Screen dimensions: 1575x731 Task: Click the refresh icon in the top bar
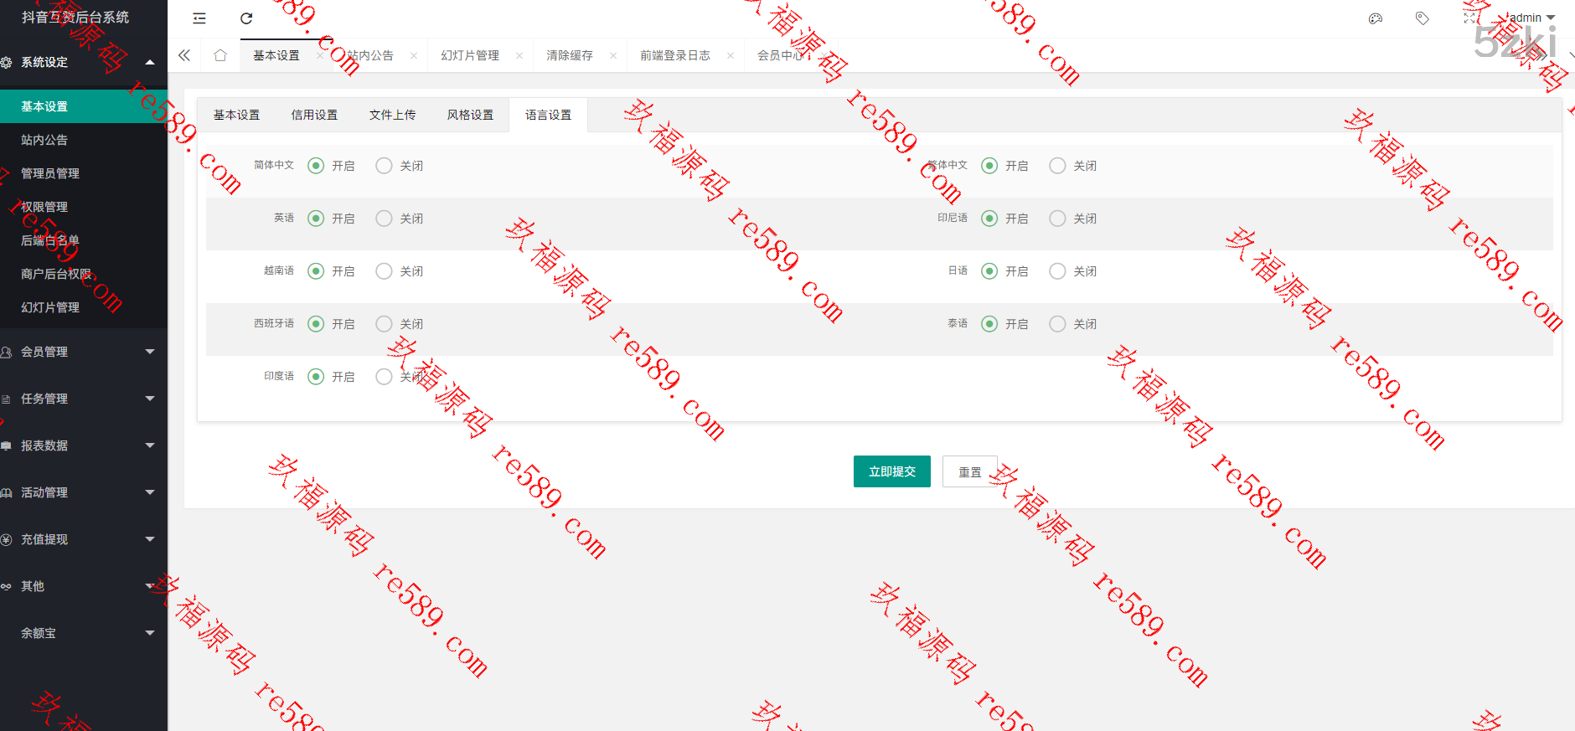246,18
